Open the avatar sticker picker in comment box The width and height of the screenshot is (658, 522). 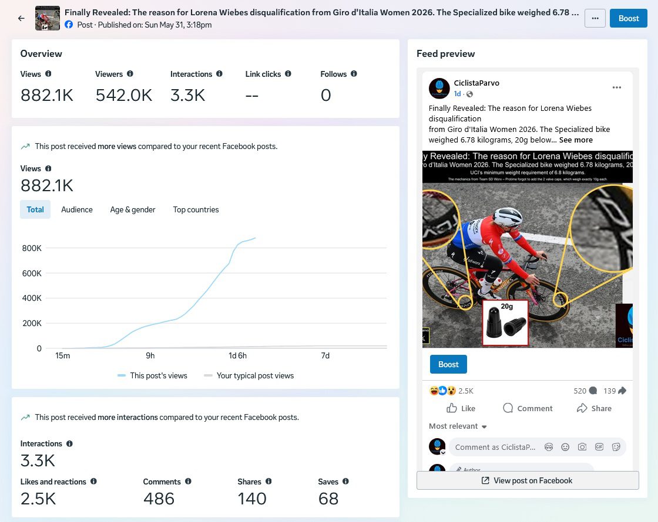tap(549, 447)
